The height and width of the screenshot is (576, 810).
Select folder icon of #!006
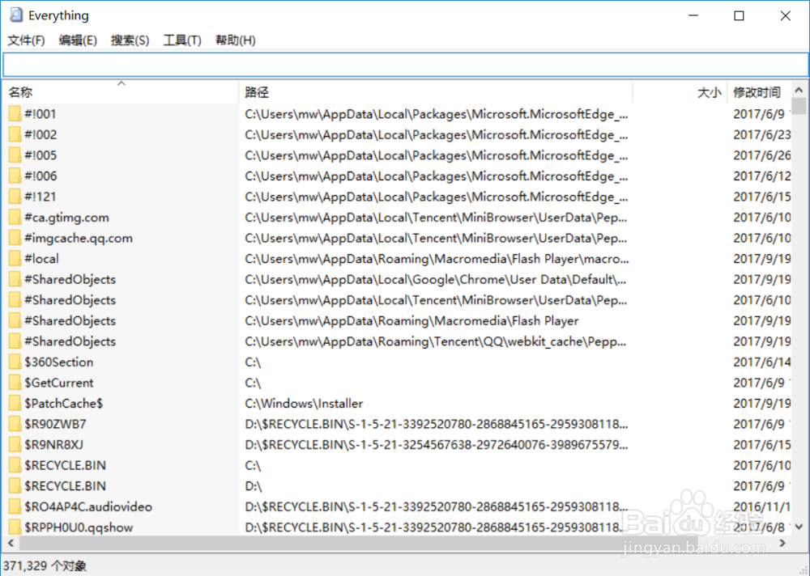click(x=15, y=176)
